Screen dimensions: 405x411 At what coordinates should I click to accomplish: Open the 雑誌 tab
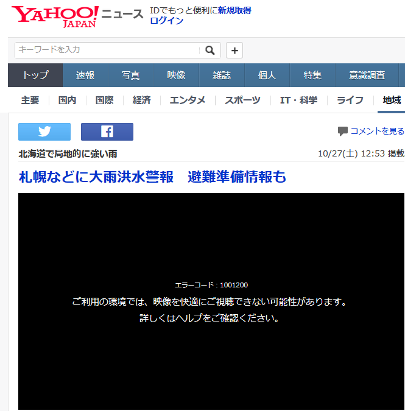click(x=222, y=76)
